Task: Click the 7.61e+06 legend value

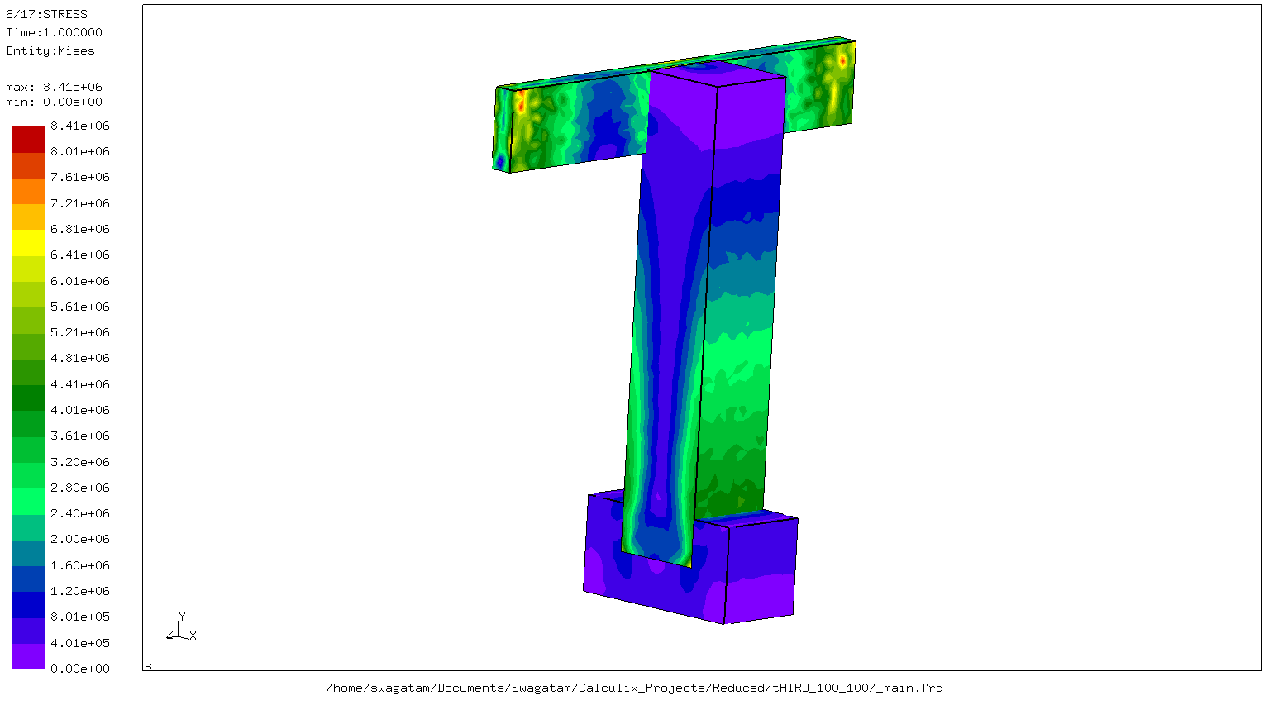Action: click(x=80, y=177)
